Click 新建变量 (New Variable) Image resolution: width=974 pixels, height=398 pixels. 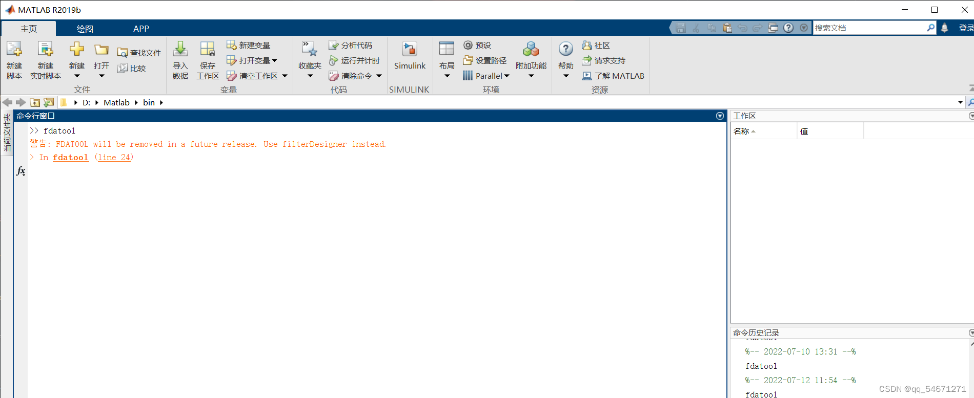pos(249,45)
